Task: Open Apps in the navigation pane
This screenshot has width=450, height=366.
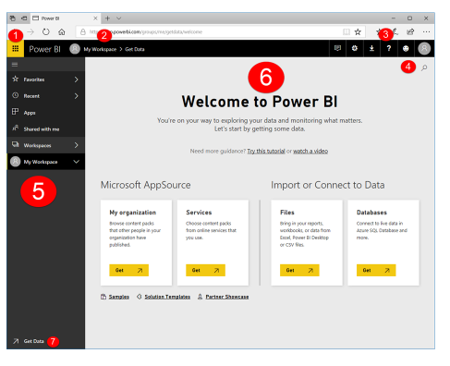Action: [45, 113]
